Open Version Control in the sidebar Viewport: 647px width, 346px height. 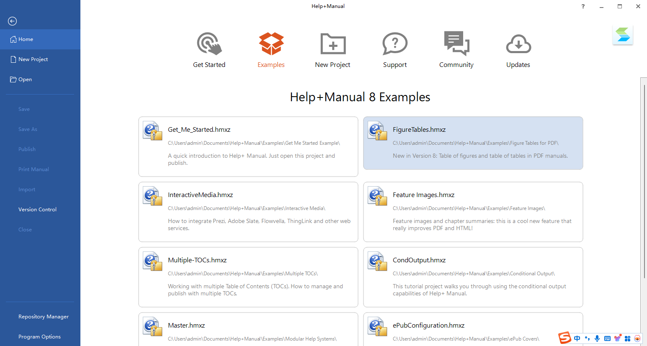point(40,210)
